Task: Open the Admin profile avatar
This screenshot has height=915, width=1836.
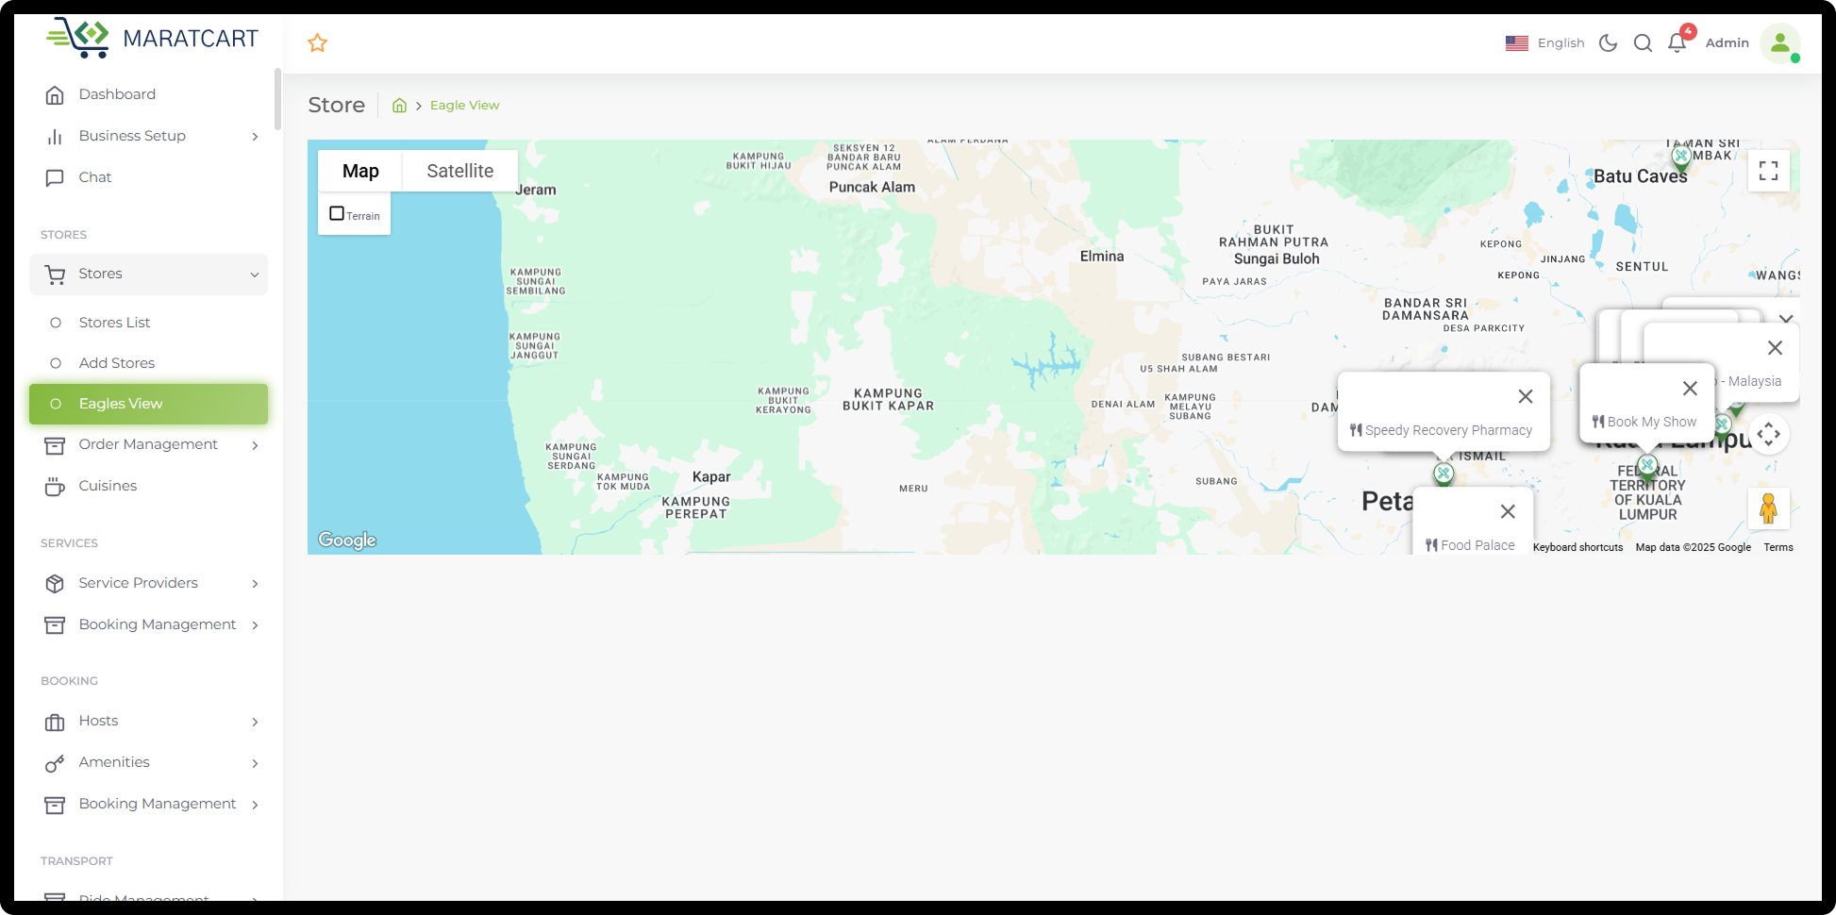Action: coord(1780,42)
